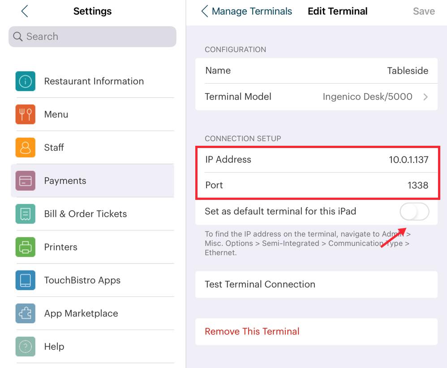The height and width of the screenshot is (368, 447).
Task: Open Restaurant Information settings icon
Action: 26,81
